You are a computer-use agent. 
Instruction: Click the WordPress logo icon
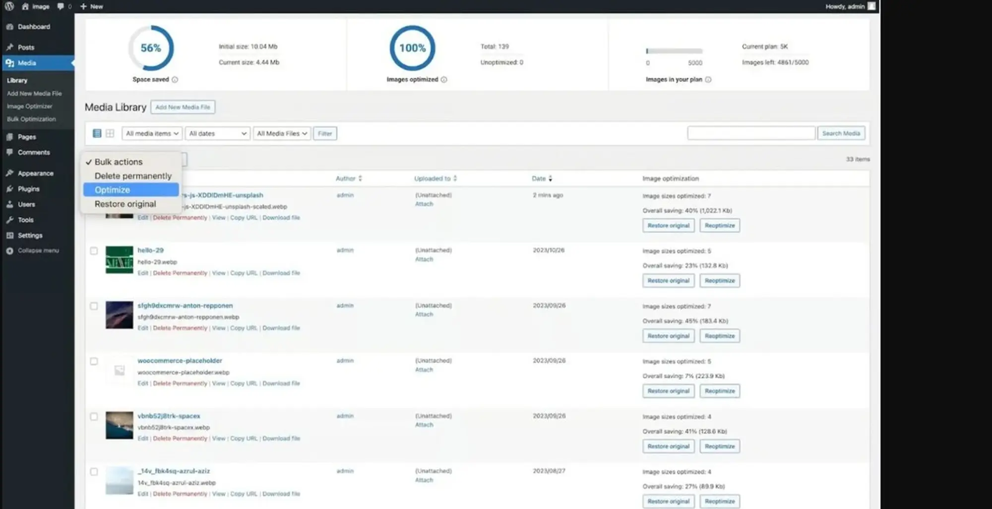9,6
